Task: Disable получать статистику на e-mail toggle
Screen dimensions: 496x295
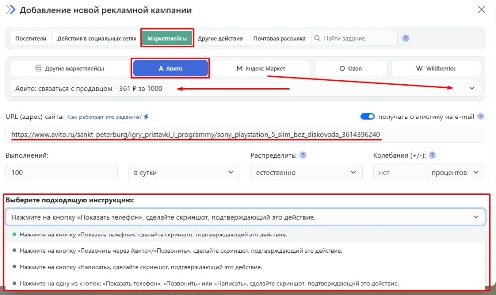Action: [367, 116]
